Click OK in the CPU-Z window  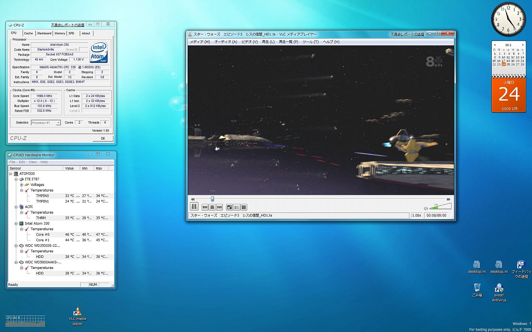pyautogui.click(x=103, y=138)
